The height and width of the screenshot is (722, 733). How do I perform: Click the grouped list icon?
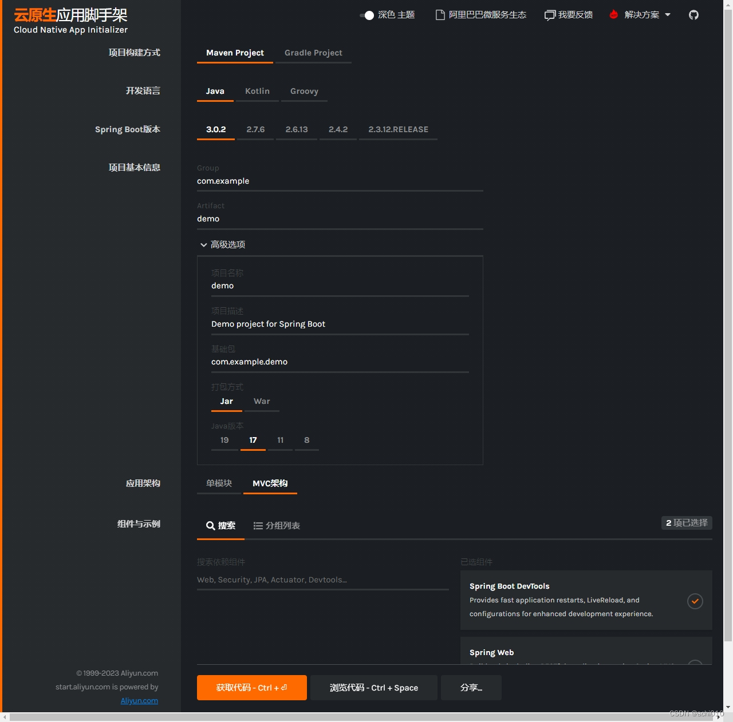click(258, 526)
